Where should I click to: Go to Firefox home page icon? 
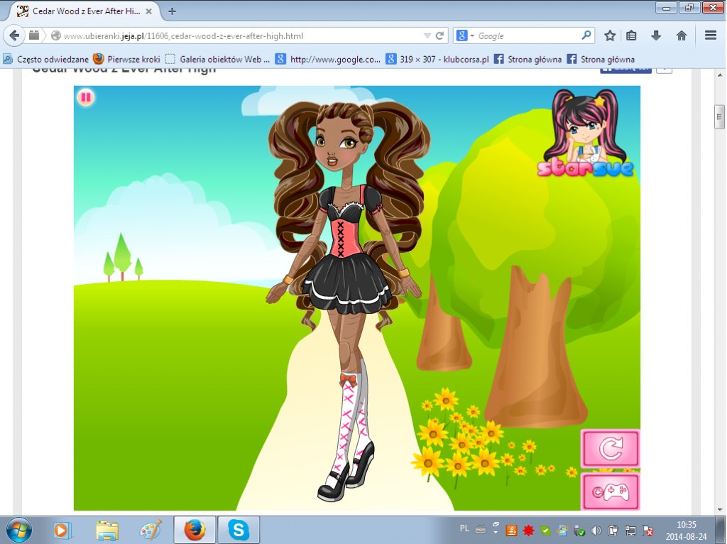tap(681, 36)
